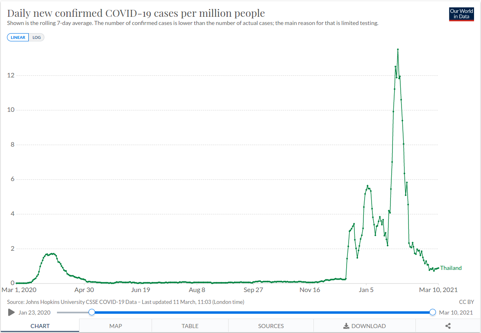Open the SOURCES tab
Image resolution: width=481 pixels, height=333 pixels.
click(271, 326)
